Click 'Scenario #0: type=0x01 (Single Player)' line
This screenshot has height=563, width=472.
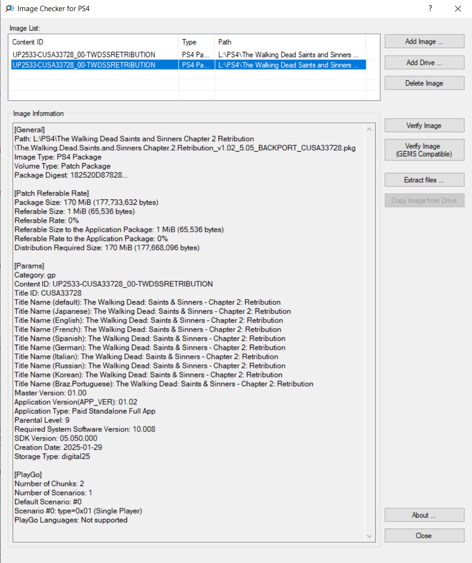point(78,511)
